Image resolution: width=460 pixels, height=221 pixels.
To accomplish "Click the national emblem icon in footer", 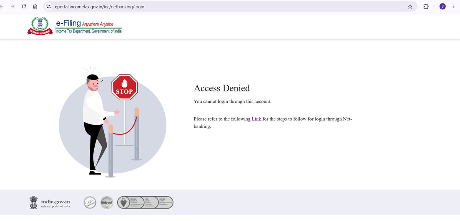I will click(34, 203).
